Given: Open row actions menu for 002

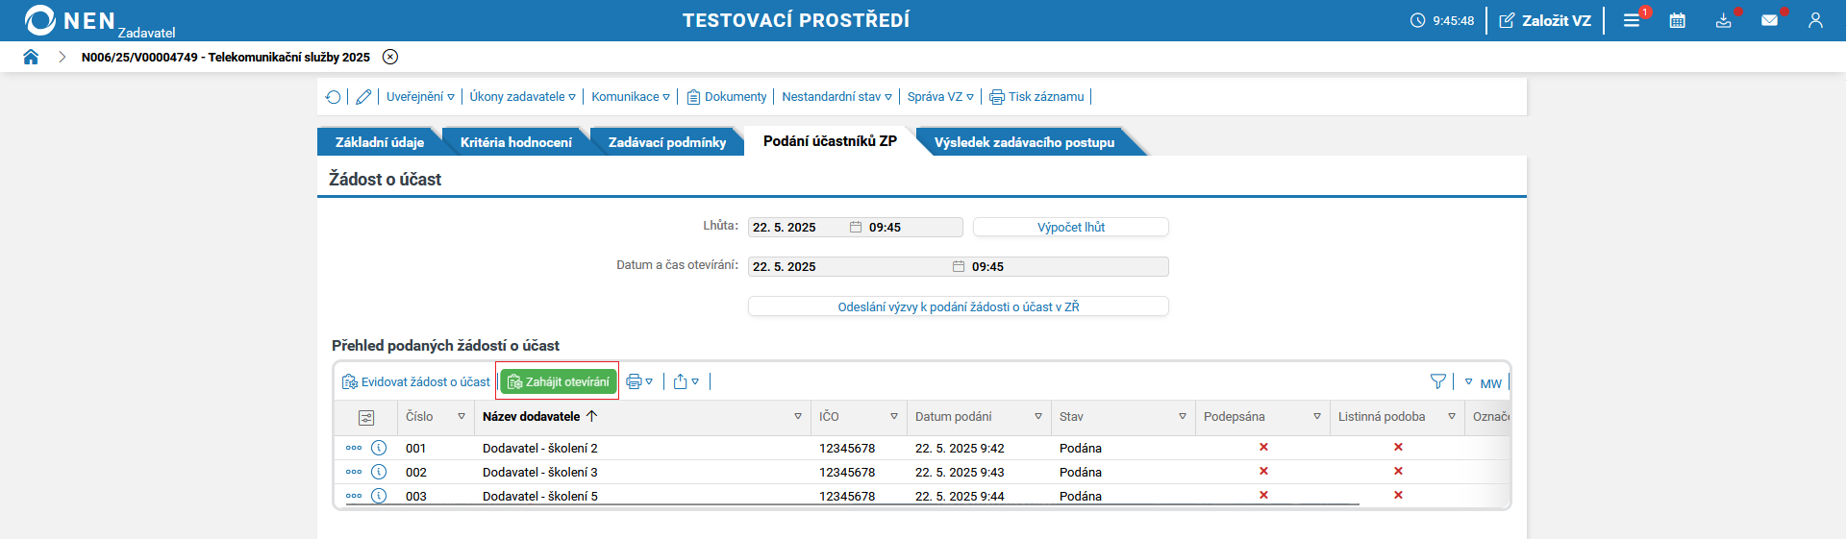Looking at the screenshot, I should pos(354,472).
